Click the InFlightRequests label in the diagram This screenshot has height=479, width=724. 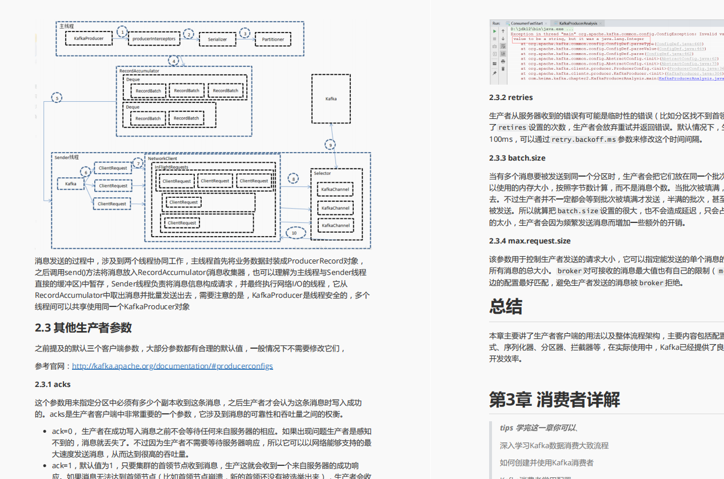pos(170,167)
